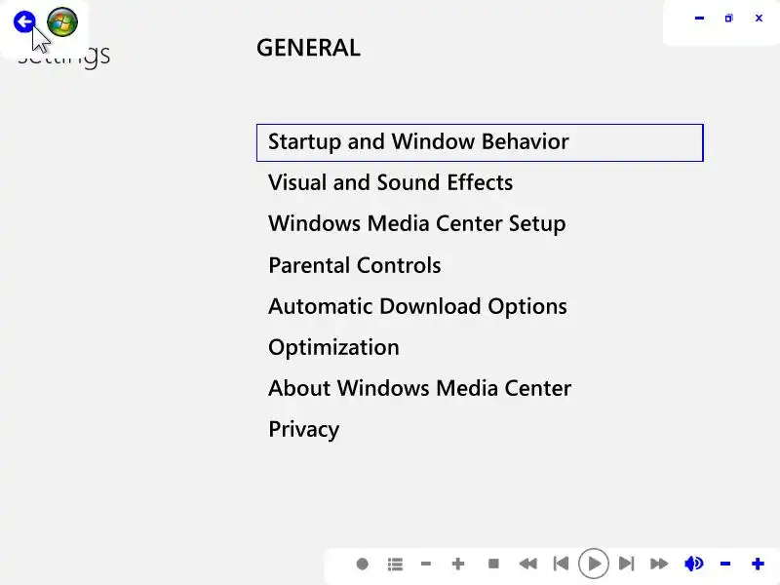Click the Windows Media Center logo
This screenshot has height=585, width=780.
(62, 21)
